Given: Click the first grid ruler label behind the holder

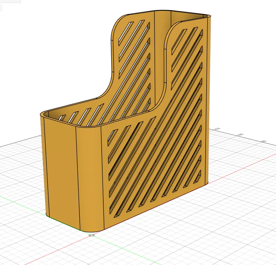Looking at the screenshot, I should 217,129.
